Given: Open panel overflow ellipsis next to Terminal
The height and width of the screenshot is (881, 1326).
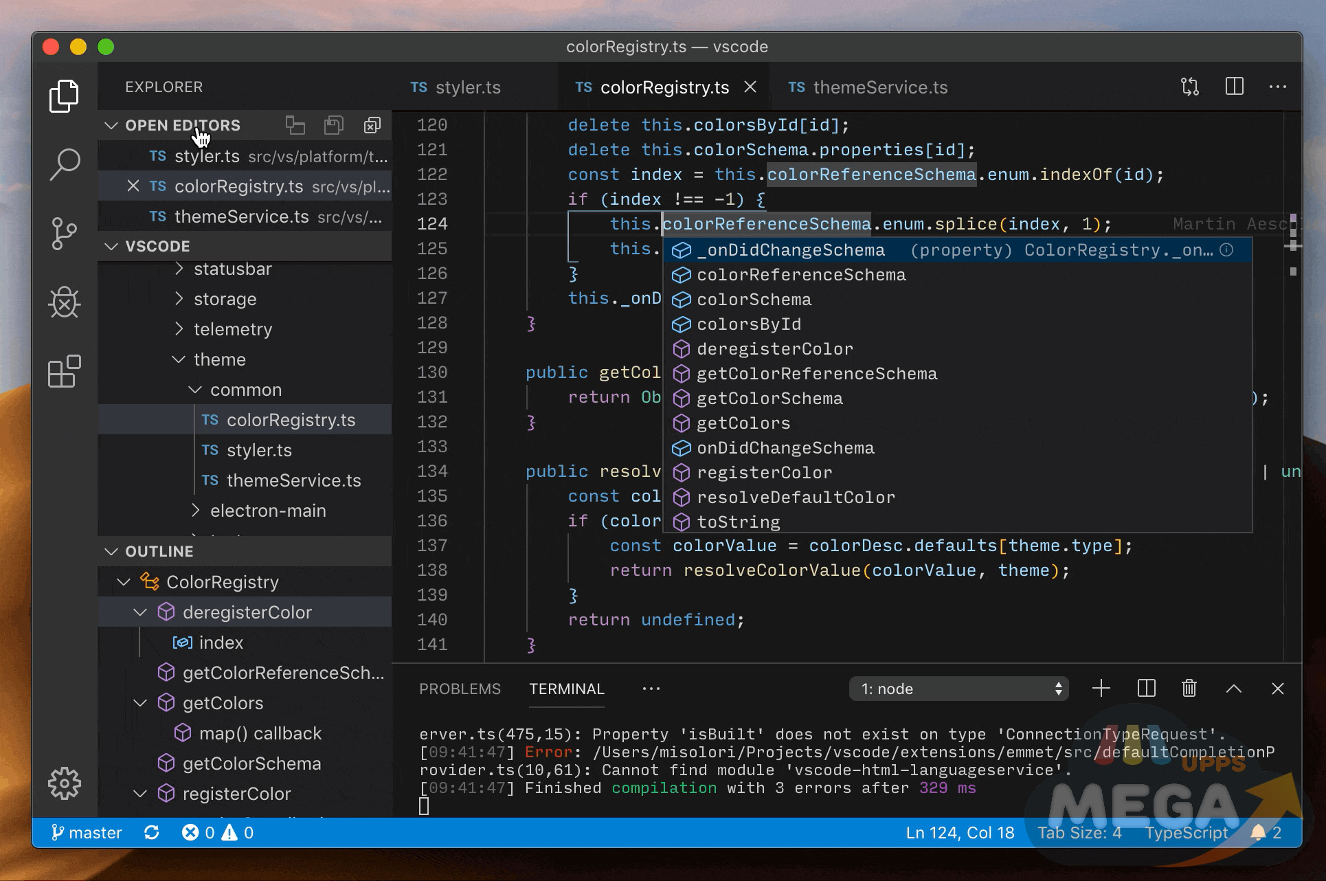Looking at the screenshot, I should 651,689.
